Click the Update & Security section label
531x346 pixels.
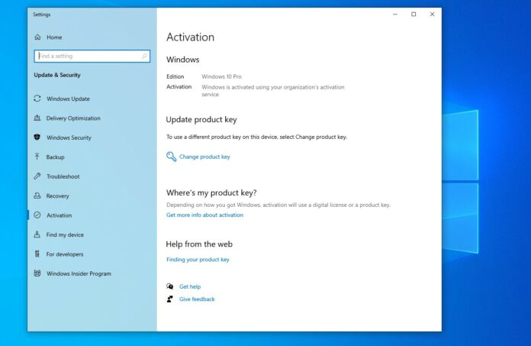pos(57,75)
